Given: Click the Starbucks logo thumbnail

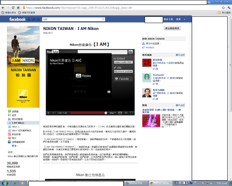Looking at the screenshot, I should 146,78.
